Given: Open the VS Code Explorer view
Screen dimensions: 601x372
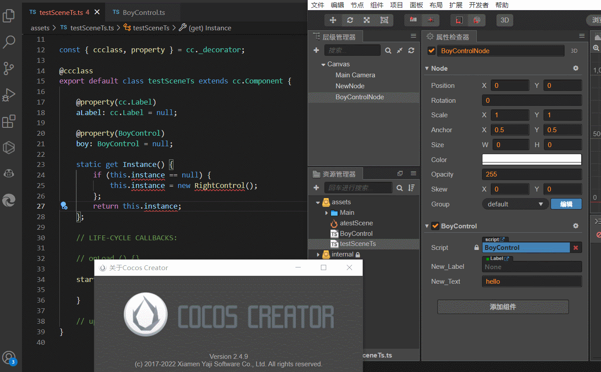Looking at the screenshot, I should point(9,16).
